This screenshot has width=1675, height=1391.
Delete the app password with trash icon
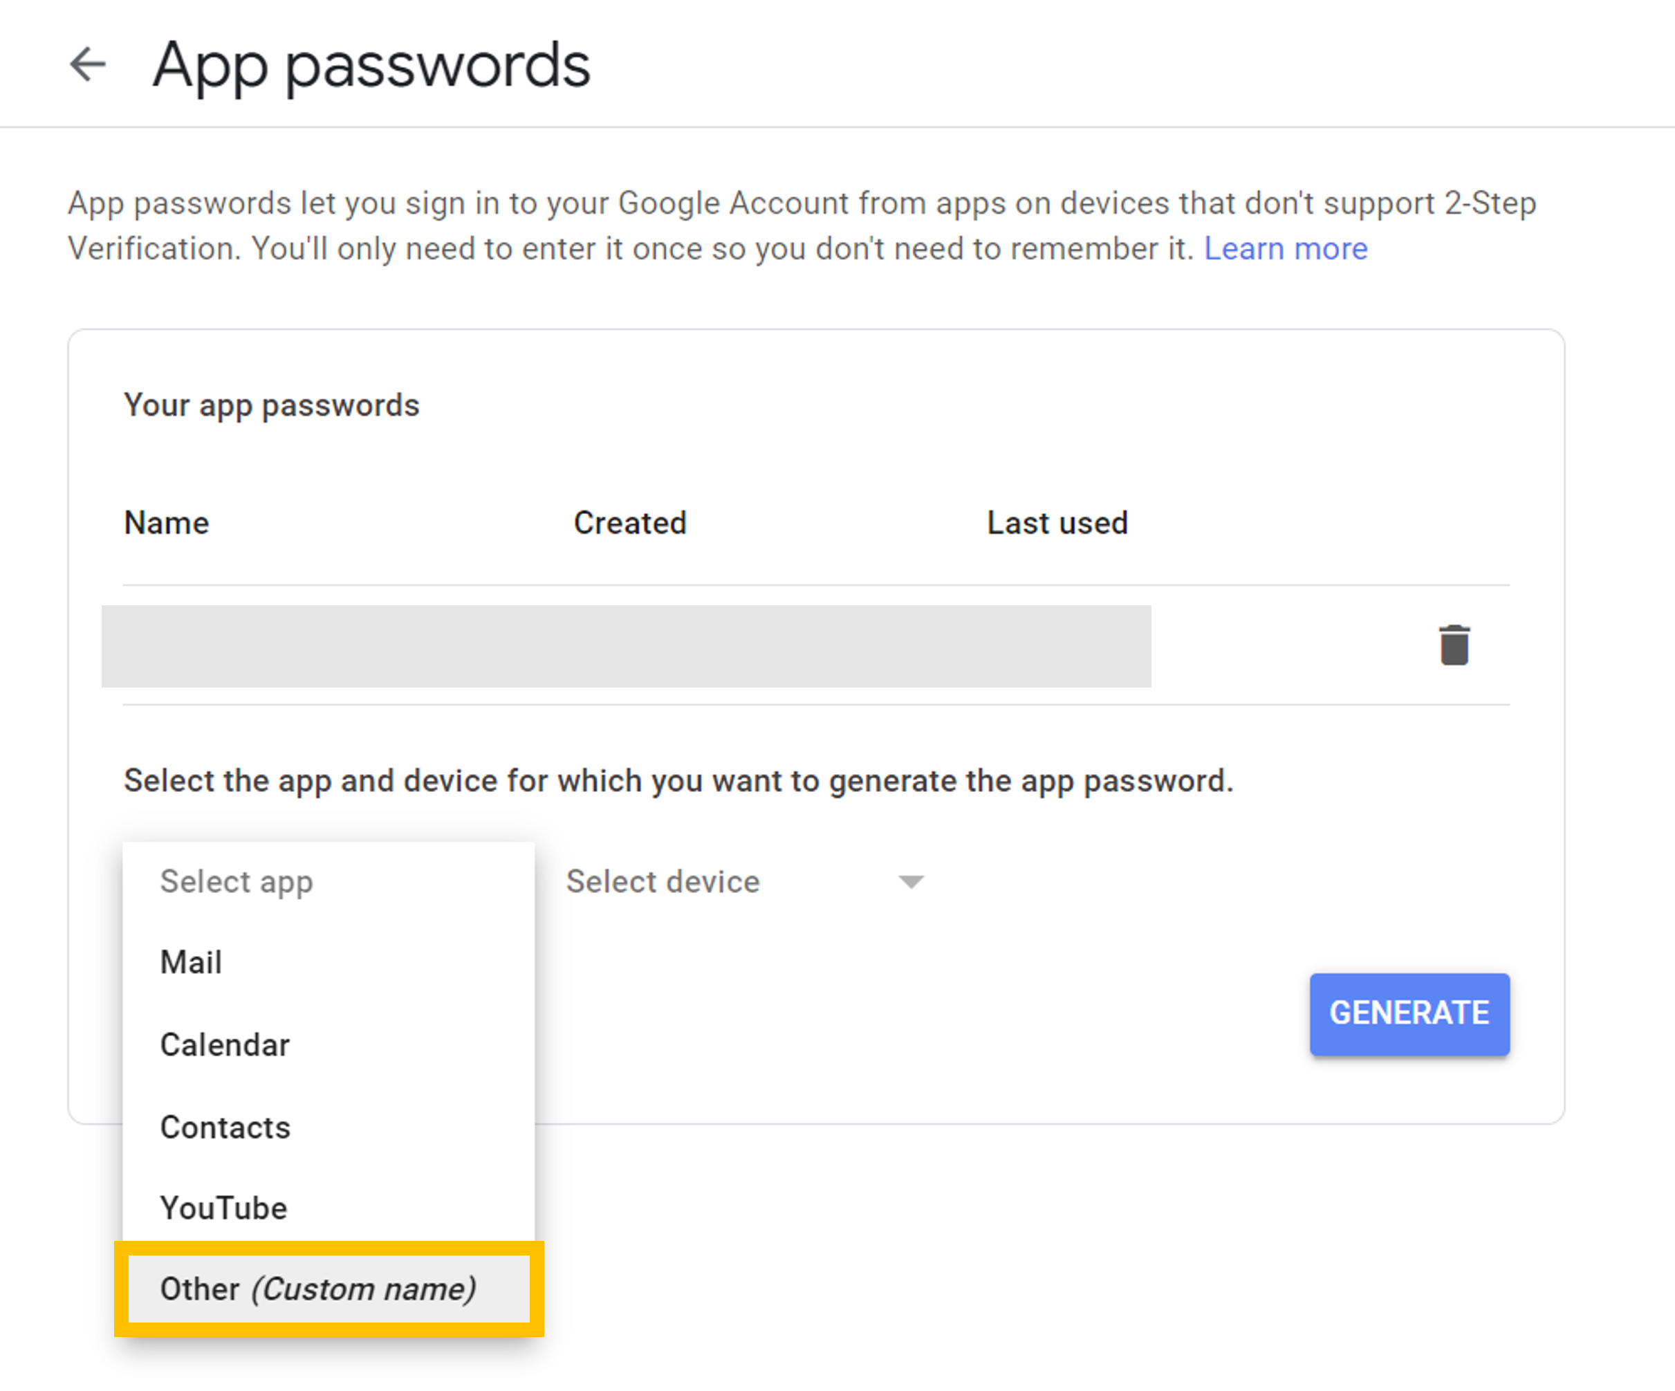[x=1454, y=645]
